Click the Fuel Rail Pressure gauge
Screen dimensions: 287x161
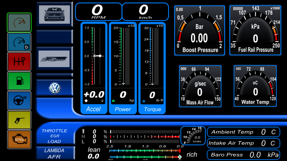coord(255,30)
